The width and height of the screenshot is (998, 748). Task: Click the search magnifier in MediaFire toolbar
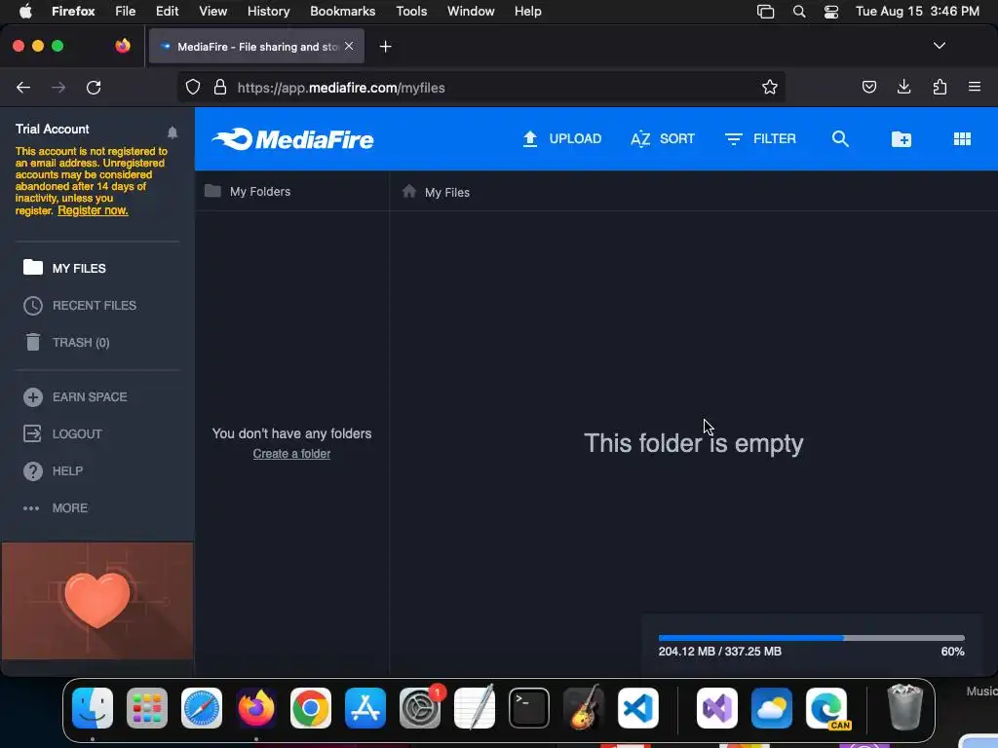840,138
